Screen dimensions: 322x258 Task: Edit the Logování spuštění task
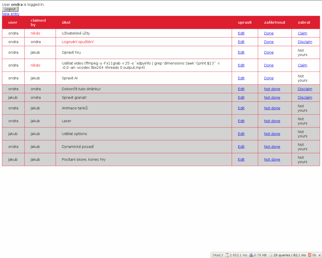241,42
